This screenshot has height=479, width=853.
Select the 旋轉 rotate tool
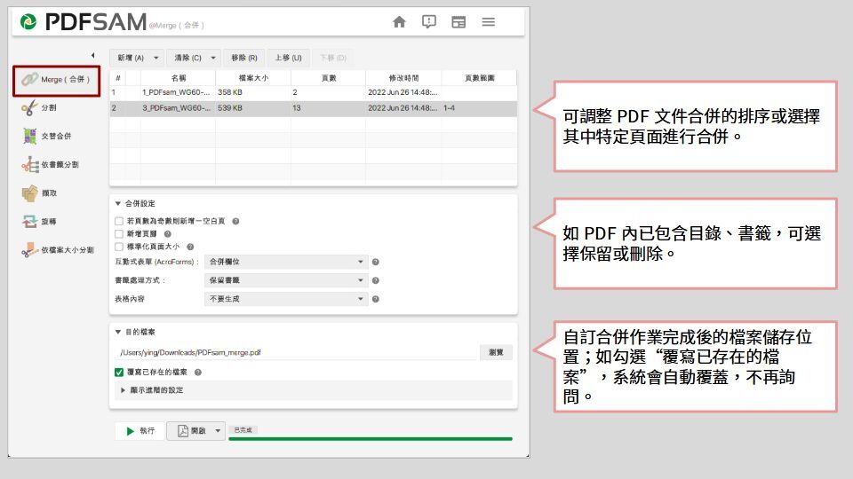point(50,221)
